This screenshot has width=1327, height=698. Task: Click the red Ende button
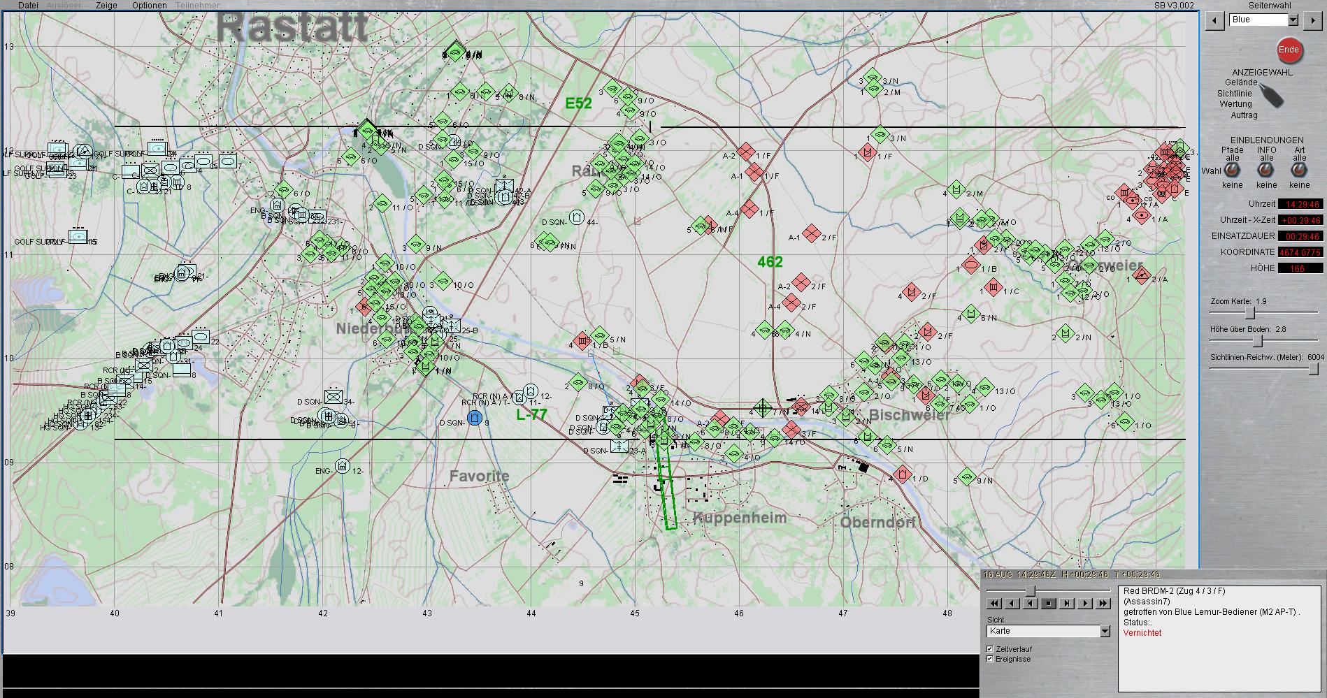pos(1289,50)
